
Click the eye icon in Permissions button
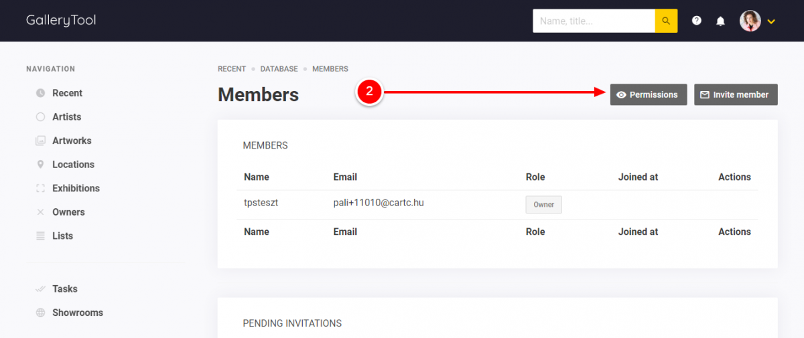click(621, 95)
